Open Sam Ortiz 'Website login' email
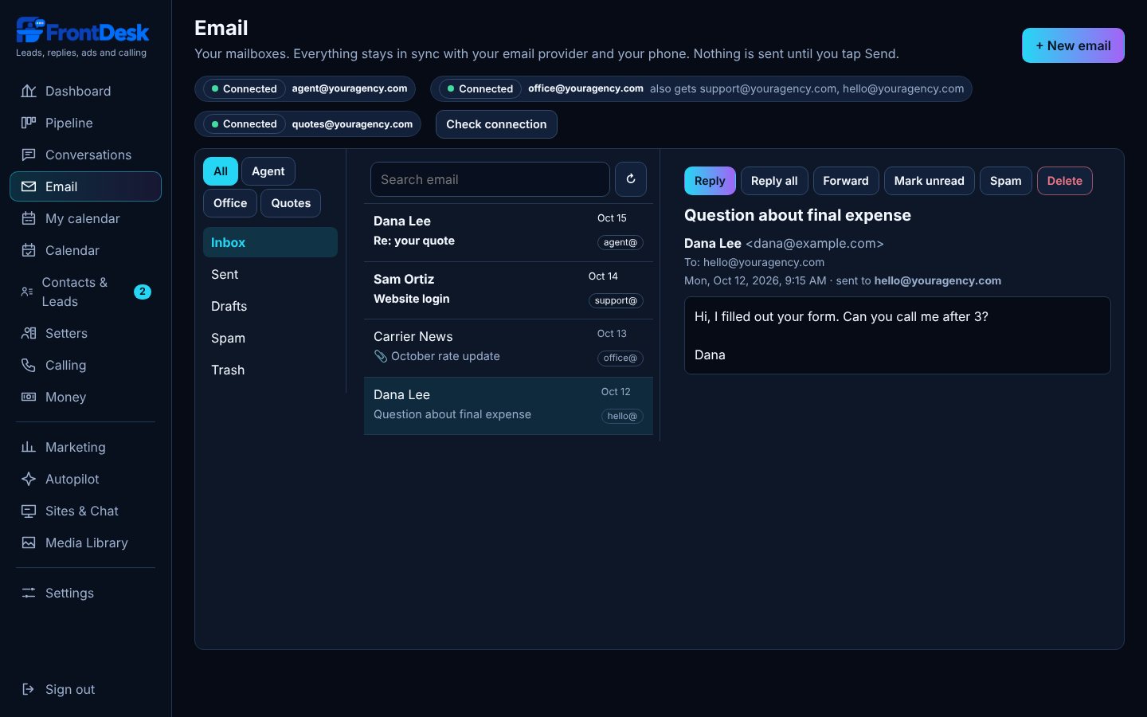 508,290
